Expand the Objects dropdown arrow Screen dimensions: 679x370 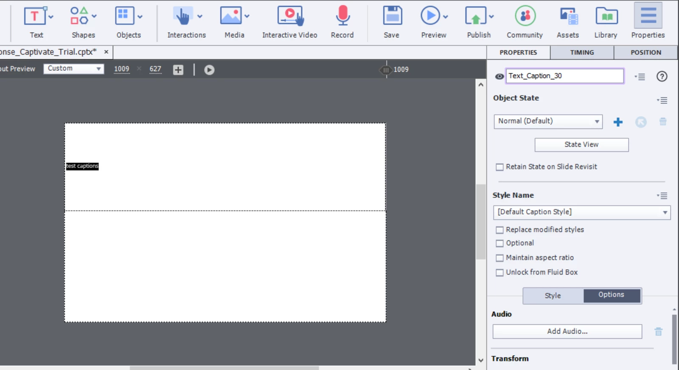140,17
